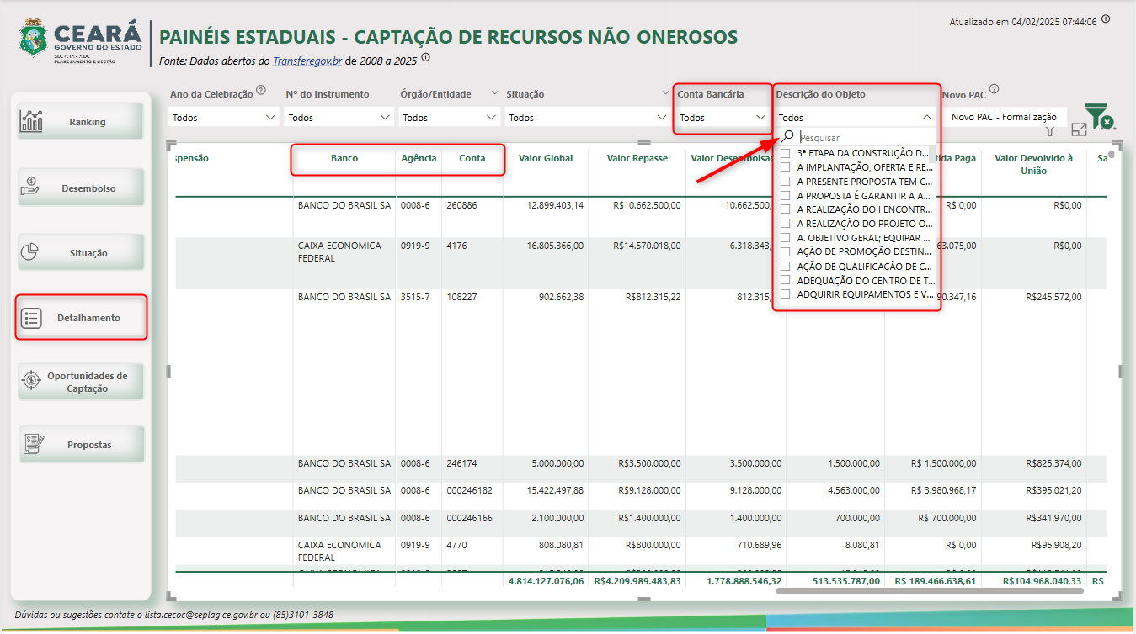This screenshot has height=634, width=1136.
Task: Open the Conta Bancária dropdown
Action: [722, 118]
